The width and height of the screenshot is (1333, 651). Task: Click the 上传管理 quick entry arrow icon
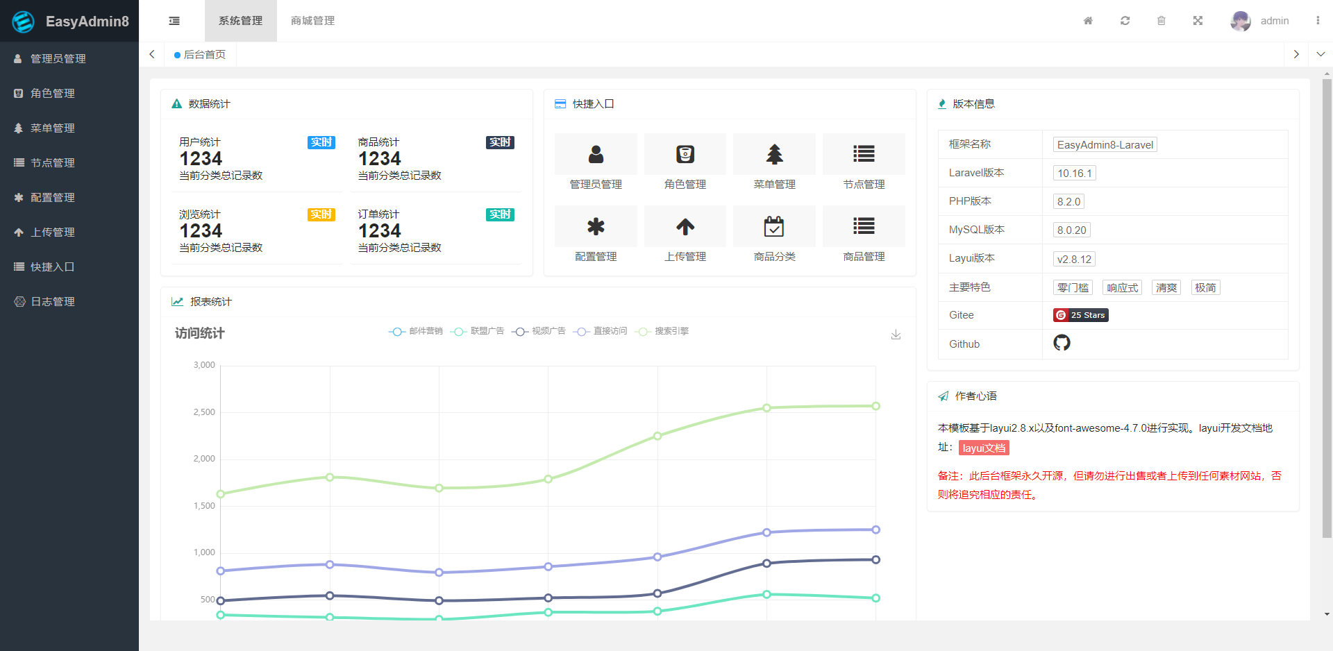[x=685, y=226]
